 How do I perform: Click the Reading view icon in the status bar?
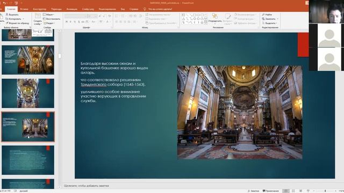[301, 191]
